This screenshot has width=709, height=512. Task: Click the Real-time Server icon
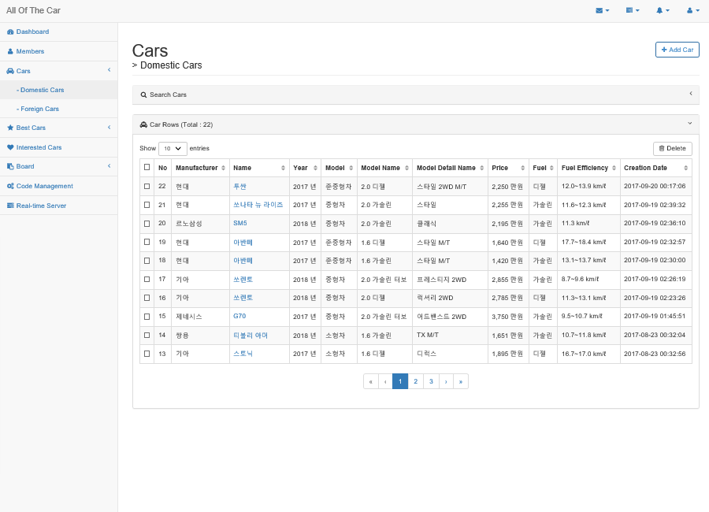click(10, 206)
